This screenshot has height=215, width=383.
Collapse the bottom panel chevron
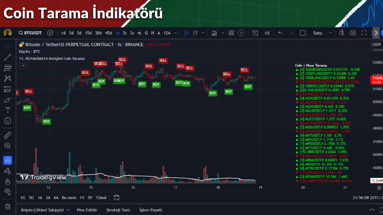372,210
